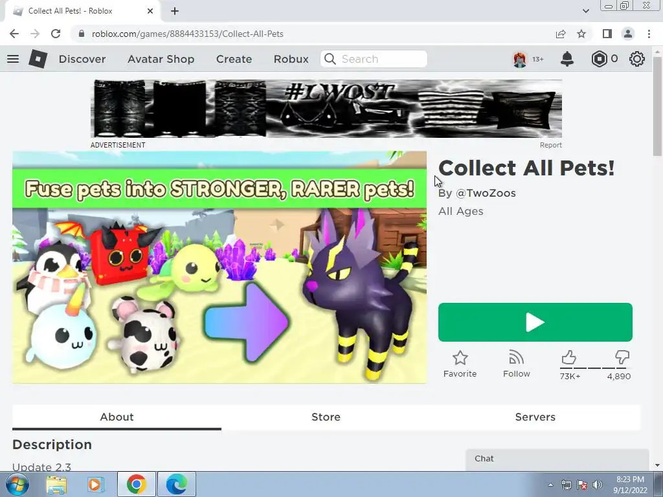The width and height of the screenshot is (663, 497).
Task: Open the Robux balance icon
Action: (x=599, y=59)
